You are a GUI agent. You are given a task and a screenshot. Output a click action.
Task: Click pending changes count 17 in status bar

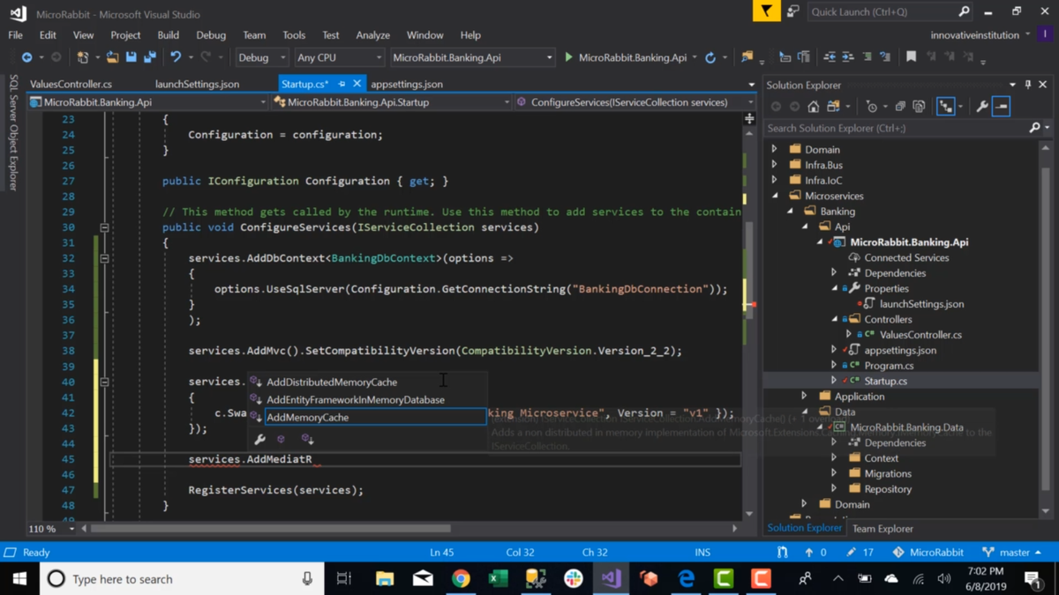click(x=860, y=553)
